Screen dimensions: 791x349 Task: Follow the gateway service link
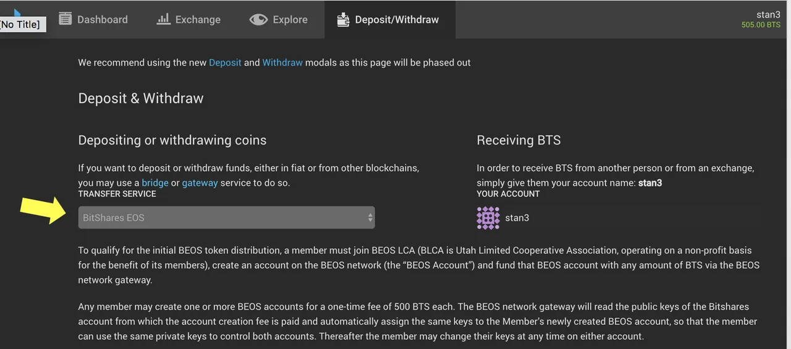(x=200, y=183)
